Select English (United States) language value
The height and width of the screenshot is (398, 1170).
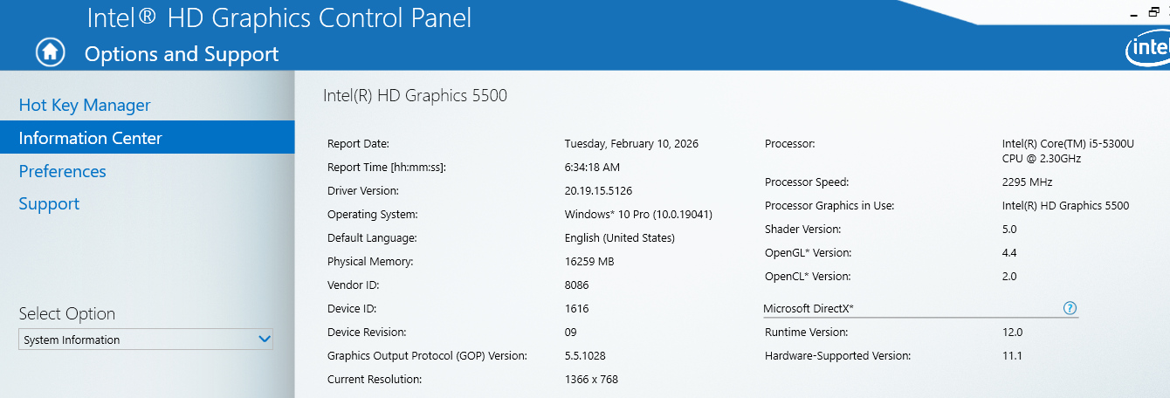[620, 238]
